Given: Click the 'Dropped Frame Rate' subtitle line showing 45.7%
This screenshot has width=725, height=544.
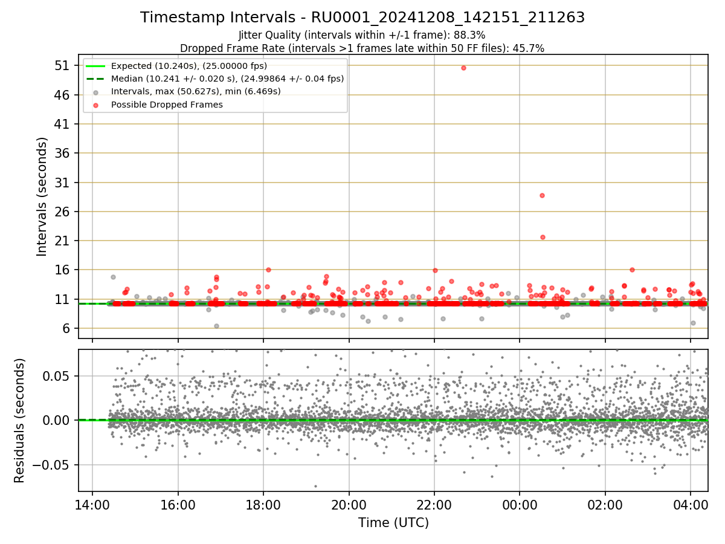Looking at the screenshot, I should click(362, 48).
